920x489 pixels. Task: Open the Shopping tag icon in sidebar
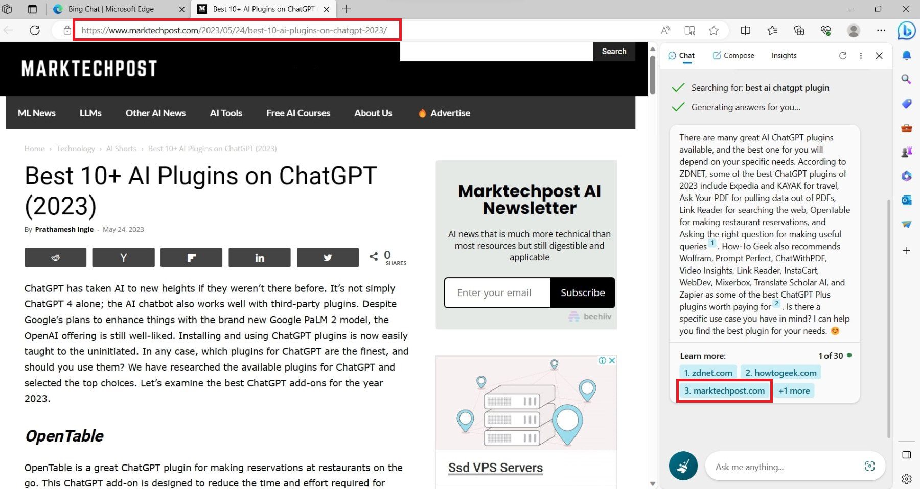pos(906,104)
